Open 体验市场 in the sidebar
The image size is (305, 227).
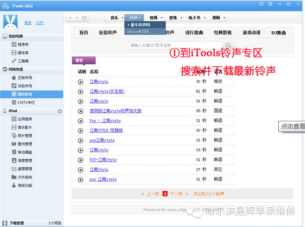(22, 86)
